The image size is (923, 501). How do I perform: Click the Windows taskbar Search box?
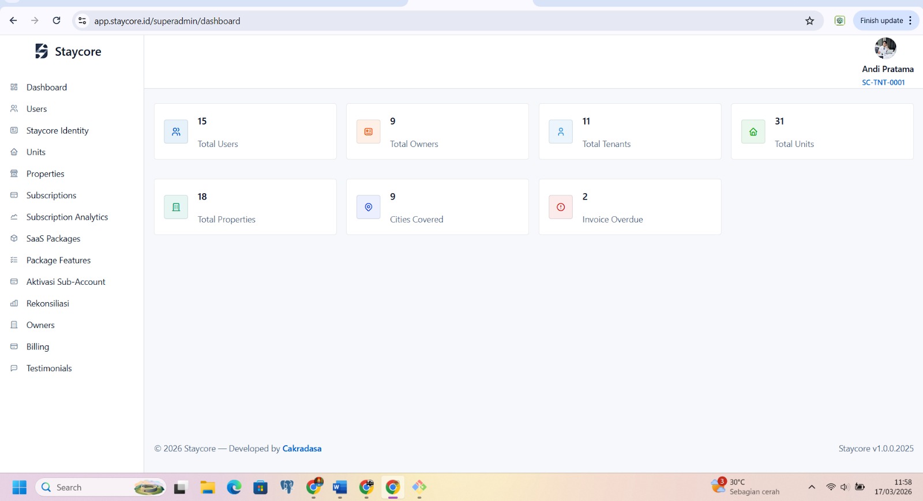coord(101,487)
